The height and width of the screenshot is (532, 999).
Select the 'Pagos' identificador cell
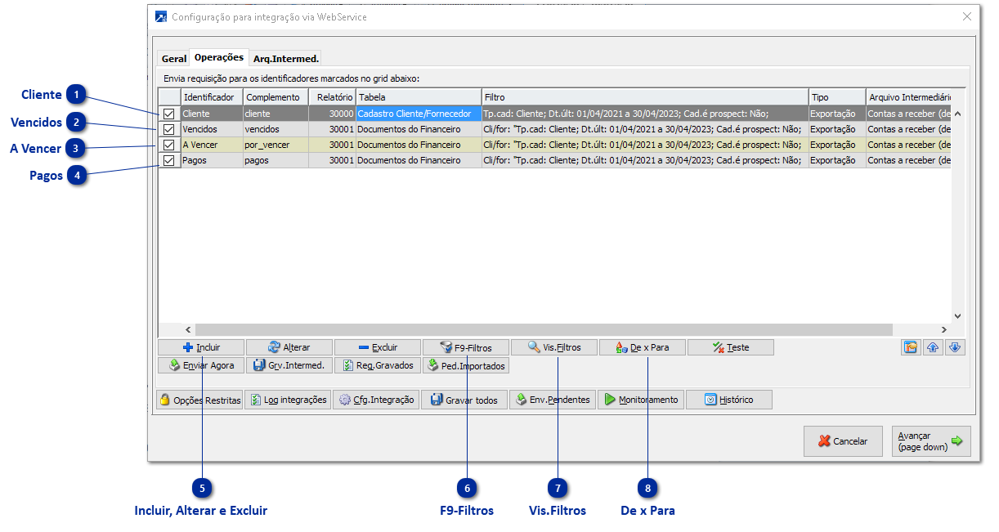212,160
